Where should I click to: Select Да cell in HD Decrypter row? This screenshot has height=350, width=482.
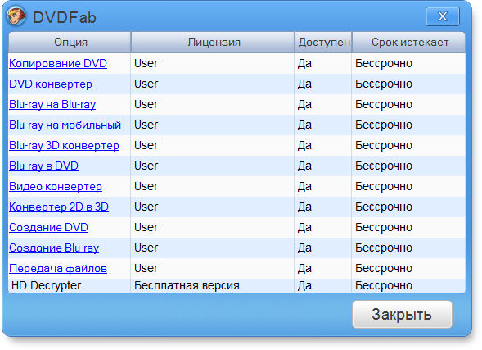[323, 286]
